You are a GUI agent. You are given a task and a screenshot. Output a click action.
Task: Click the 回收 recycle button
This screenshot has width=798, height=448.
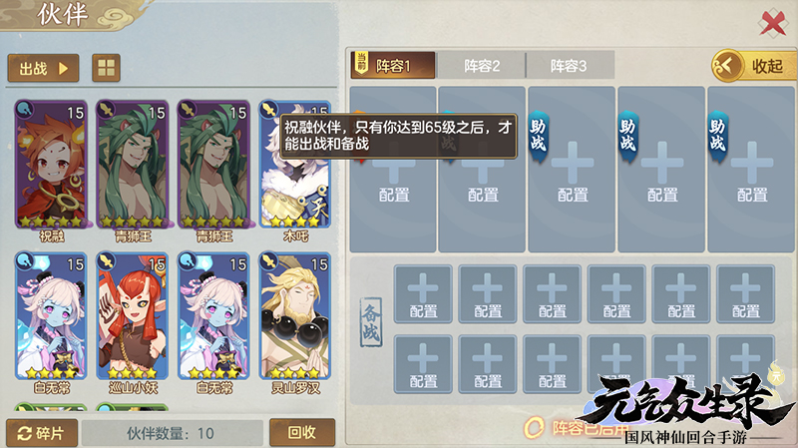coord(302,433)
